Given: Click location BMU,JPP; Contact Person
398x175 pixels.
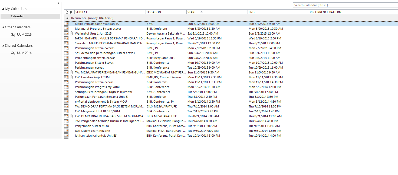Looking at the screenshot, I should click(x=166, y=77).
